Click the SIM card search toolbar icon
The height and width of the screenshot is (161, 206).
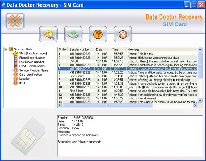tap(48, 34)
